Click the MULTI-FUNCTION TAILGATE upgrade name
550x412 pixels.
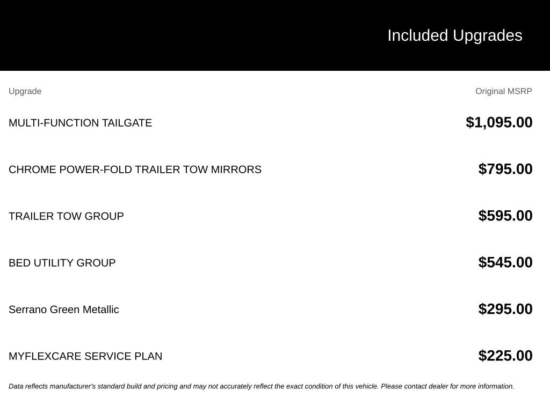[x=81, y=123]
